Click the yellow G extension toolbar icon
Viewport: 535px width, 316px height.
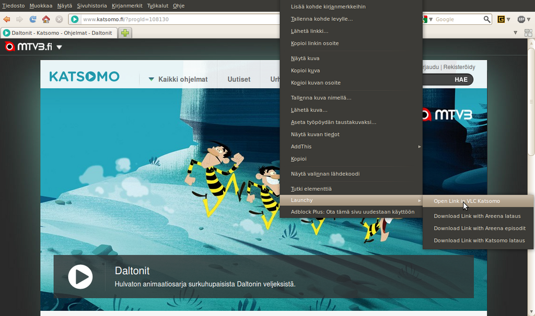tap(501, 19)
